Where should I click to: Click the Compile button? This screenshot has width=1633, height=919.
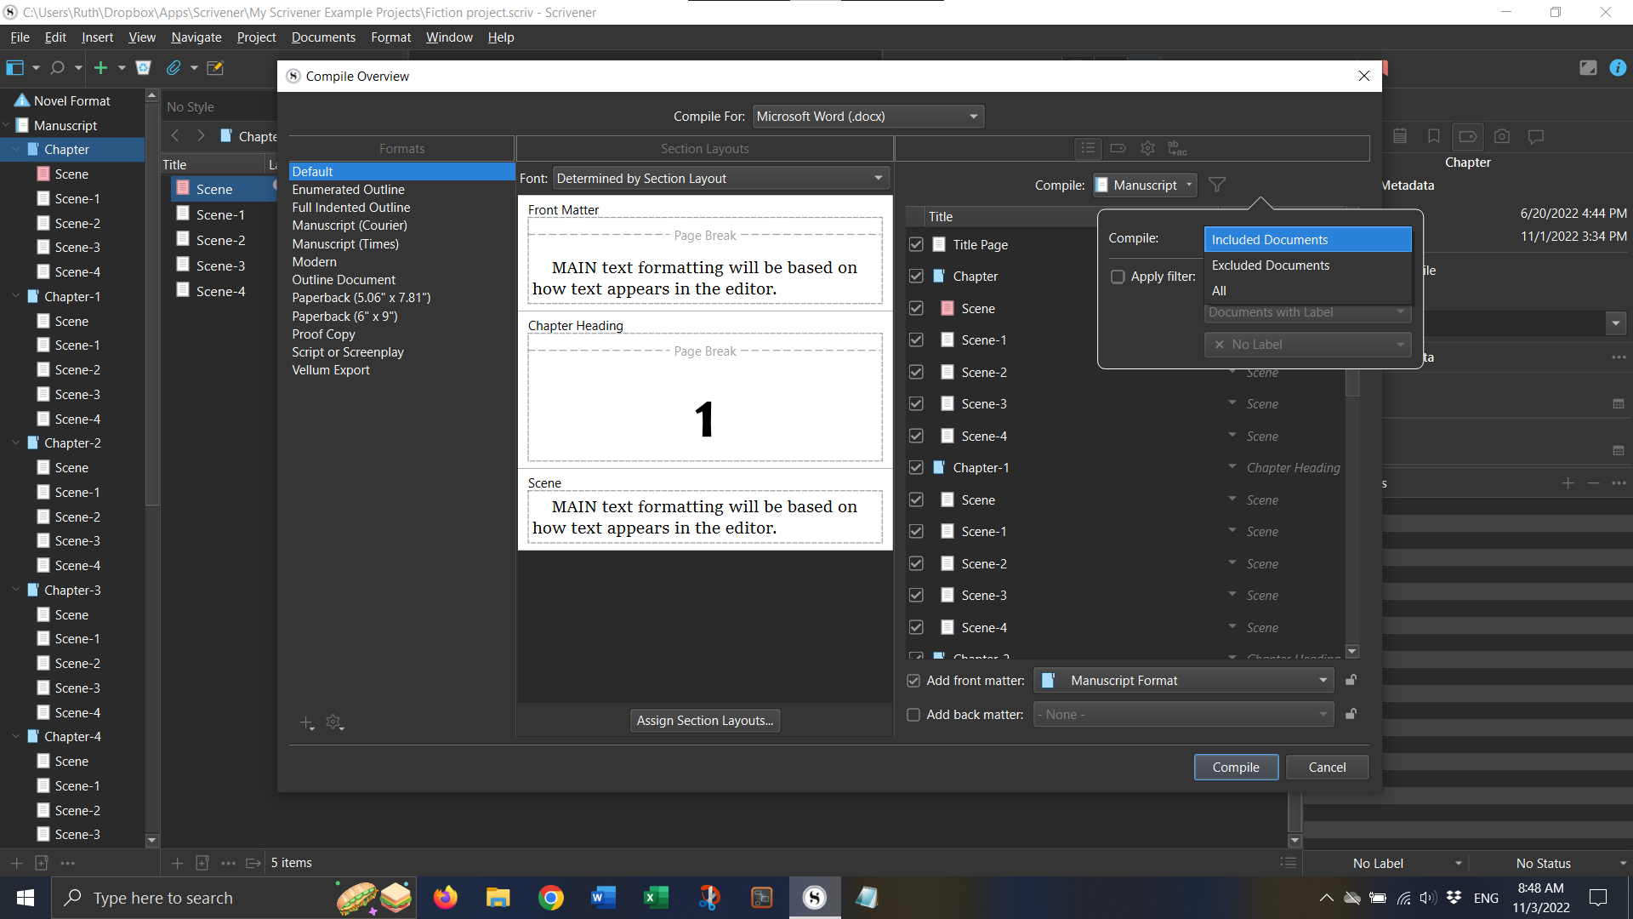1236,768
